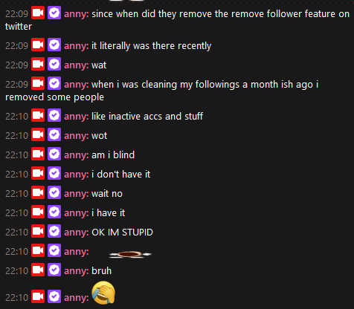Click the broadcaster badge on the first twitter message

[38, 13]
